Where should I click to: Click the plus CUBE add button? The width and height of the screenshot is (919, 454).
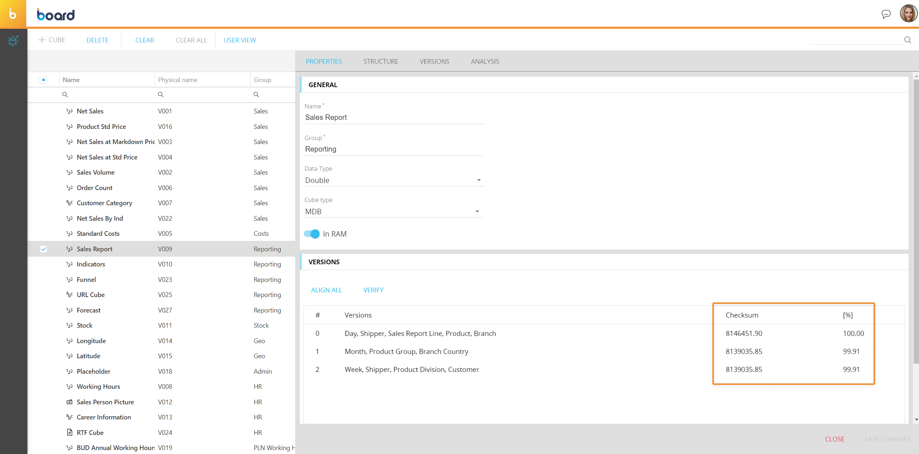[52, 40]
